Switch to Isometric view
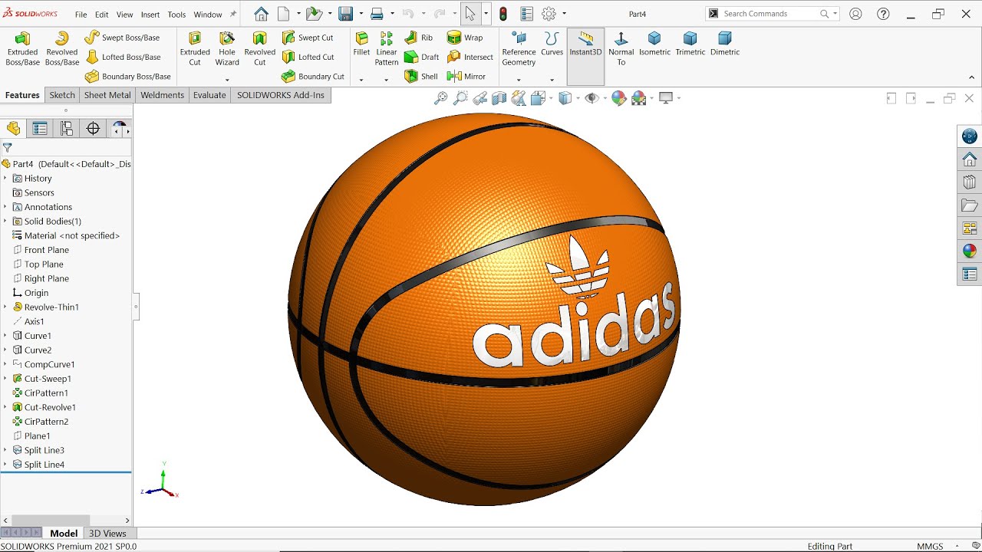Image resolution: width=982 pixels, height=552 pixels. (x=654, y=44)
